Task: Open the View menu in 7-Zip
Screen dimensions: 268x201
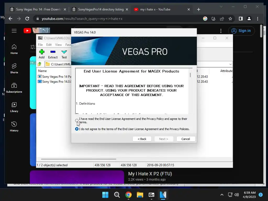Action: pyautogui.click(x=58, y=44)
